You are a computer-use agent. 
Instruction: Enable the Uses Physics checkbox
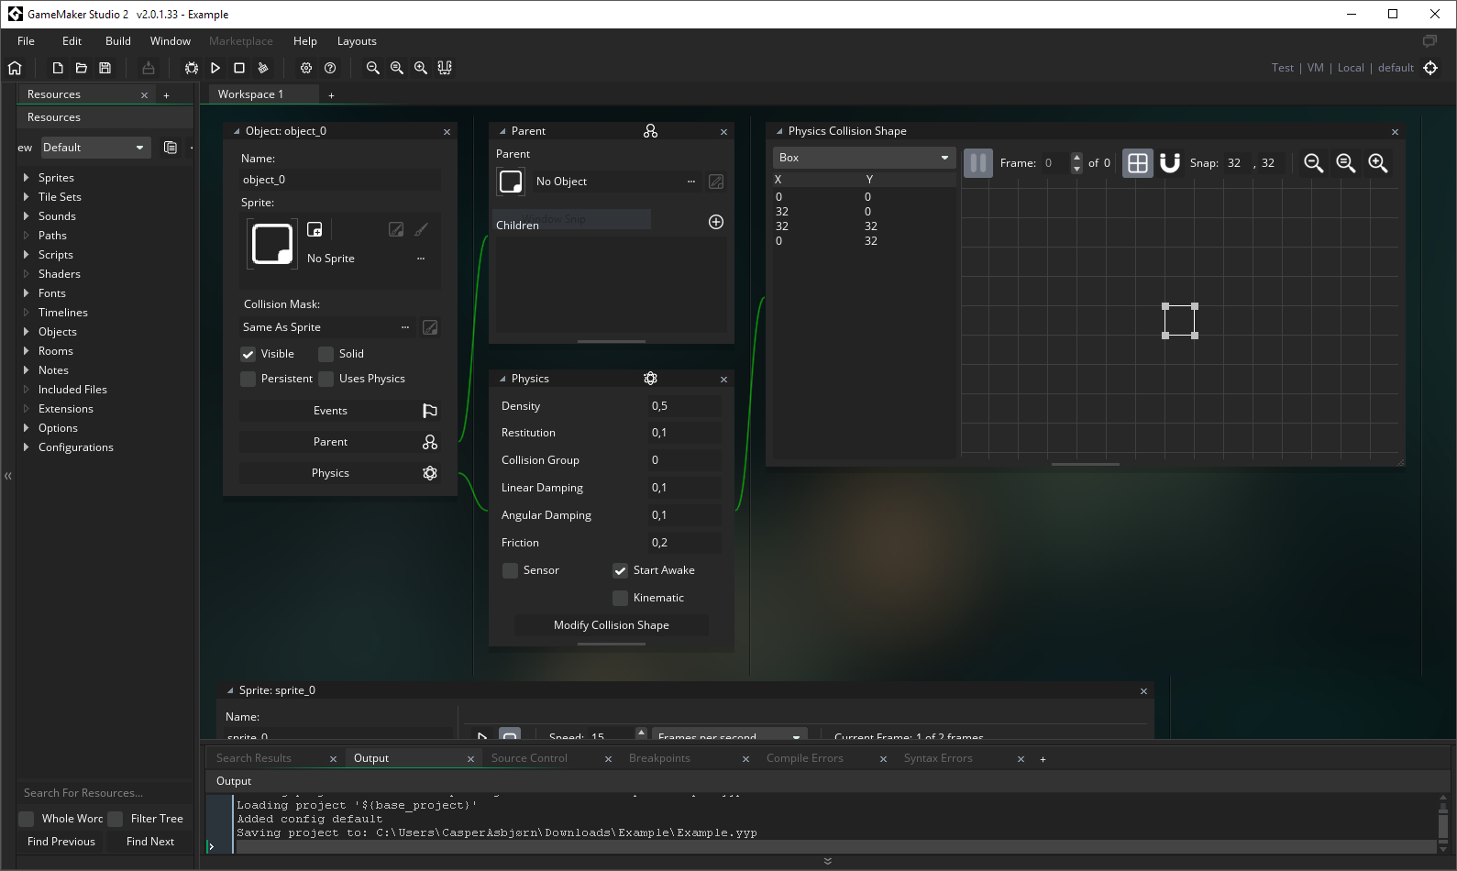(326, 379)
